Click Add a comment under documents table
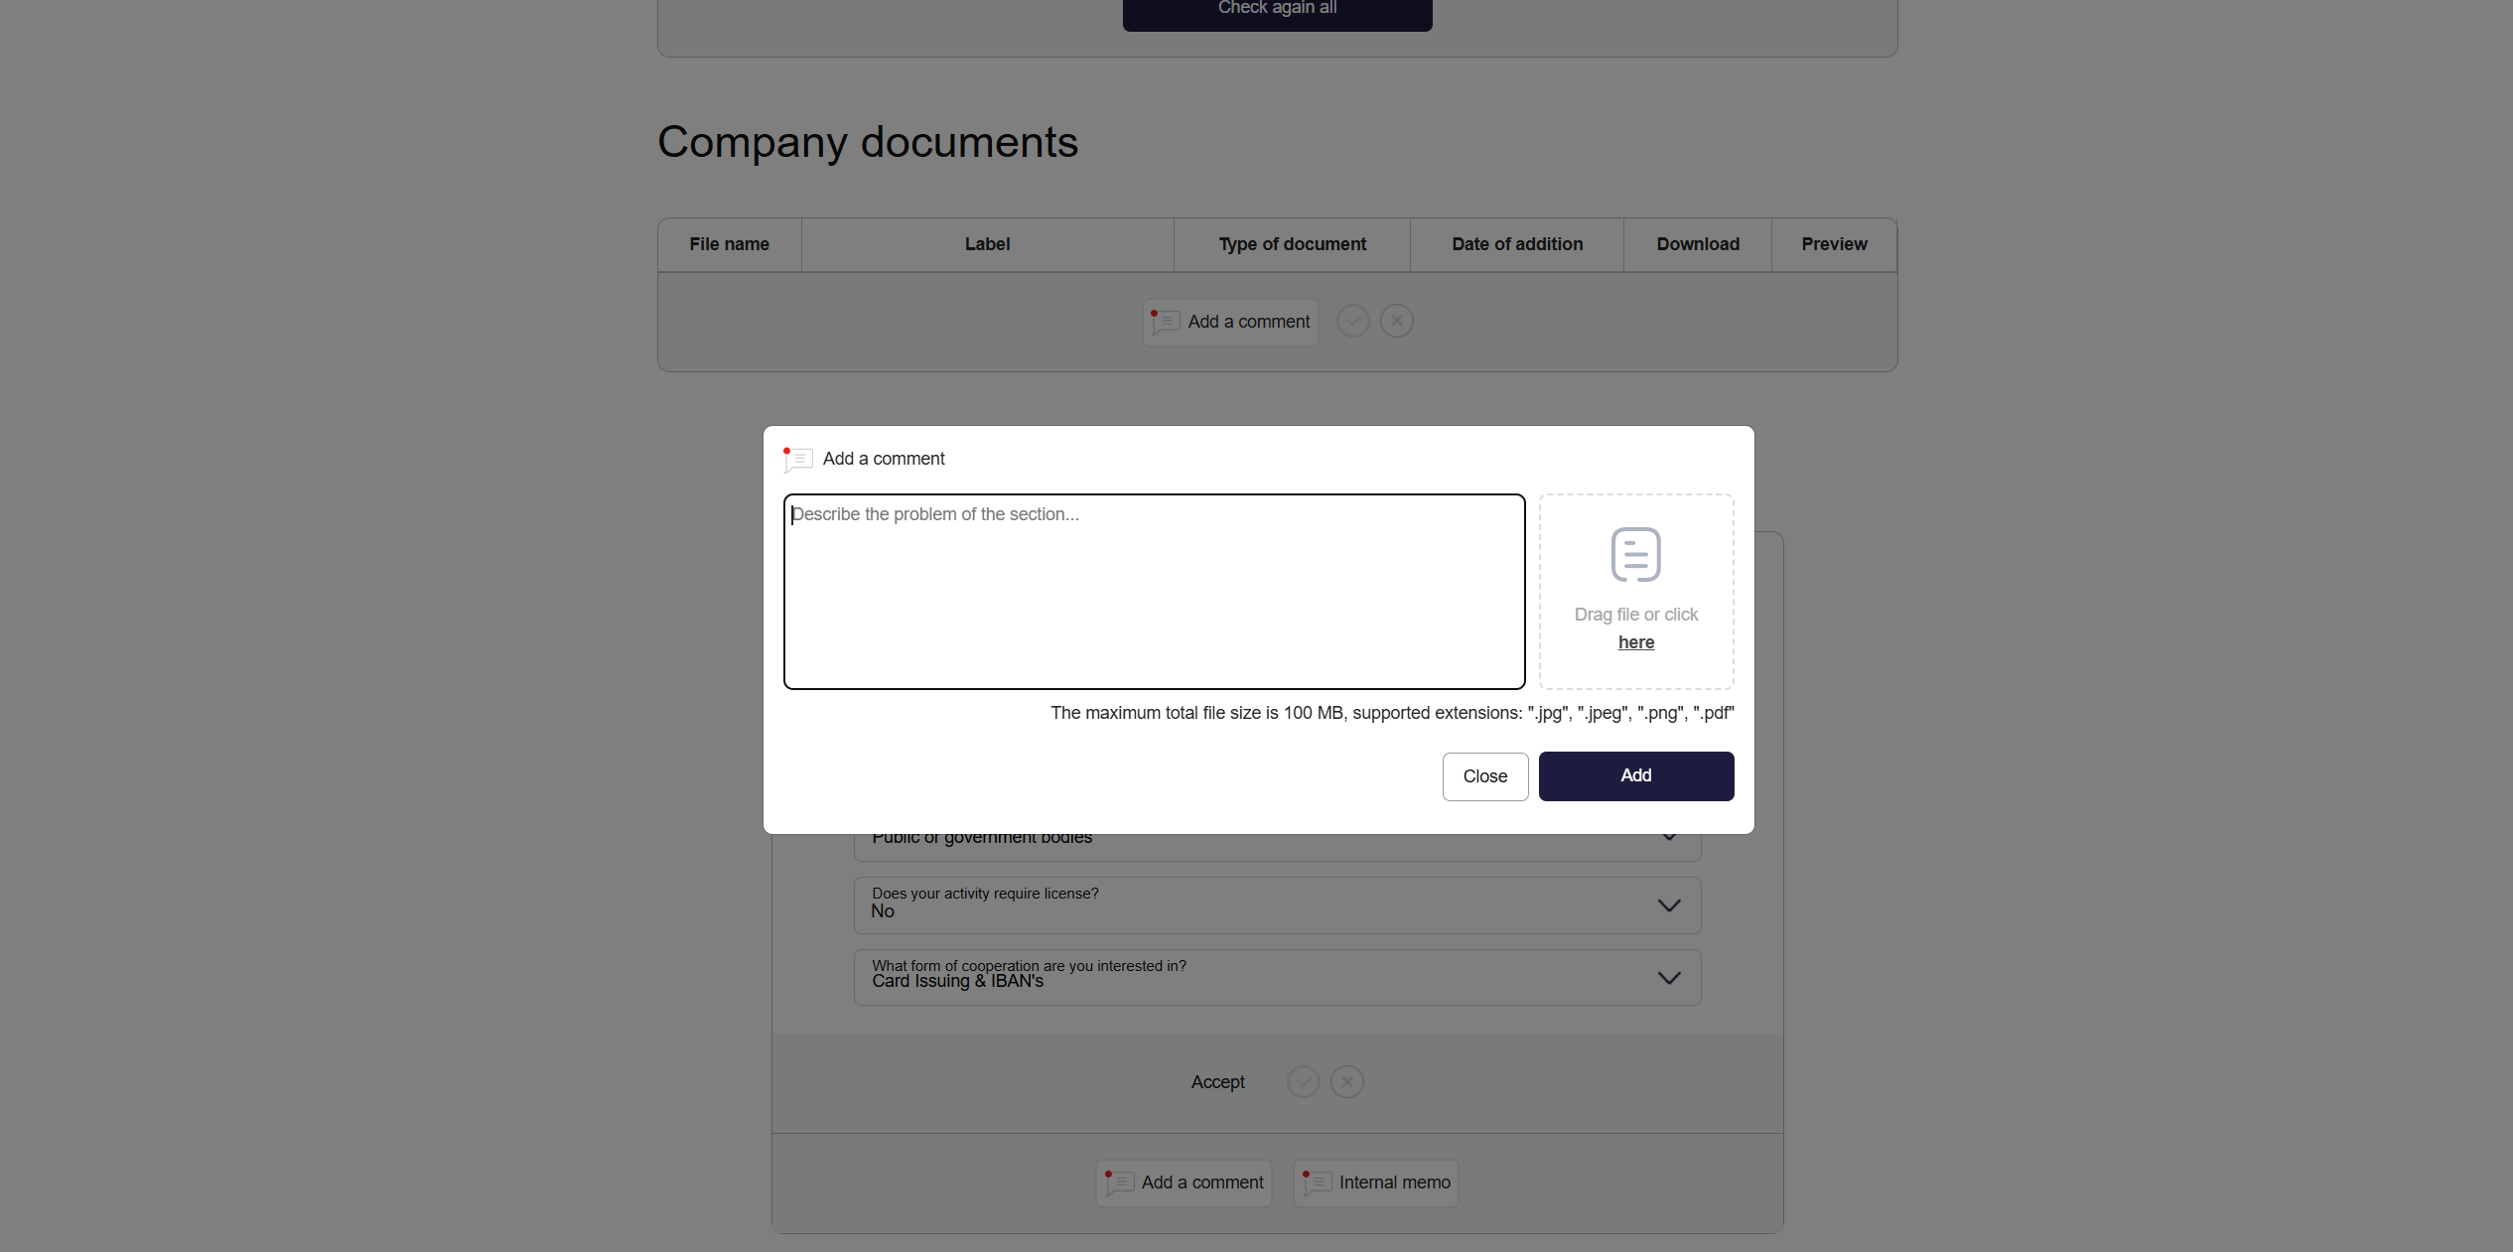2513x1252 pixels. point(1230,322)
